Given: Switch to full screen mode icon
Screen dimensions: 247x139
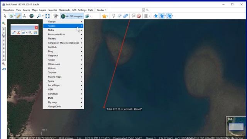Looking at the screenshot, I should [x=47, y=16].
